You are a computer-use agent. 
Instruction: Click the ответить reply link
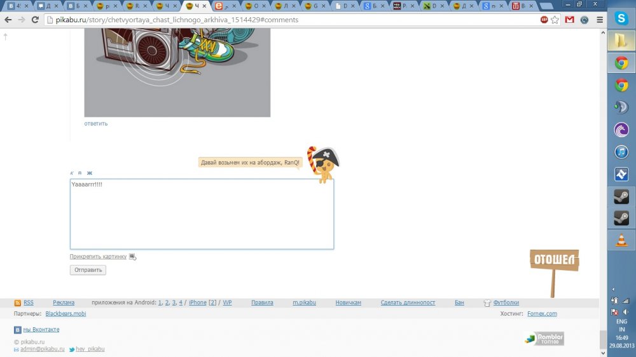96,124
